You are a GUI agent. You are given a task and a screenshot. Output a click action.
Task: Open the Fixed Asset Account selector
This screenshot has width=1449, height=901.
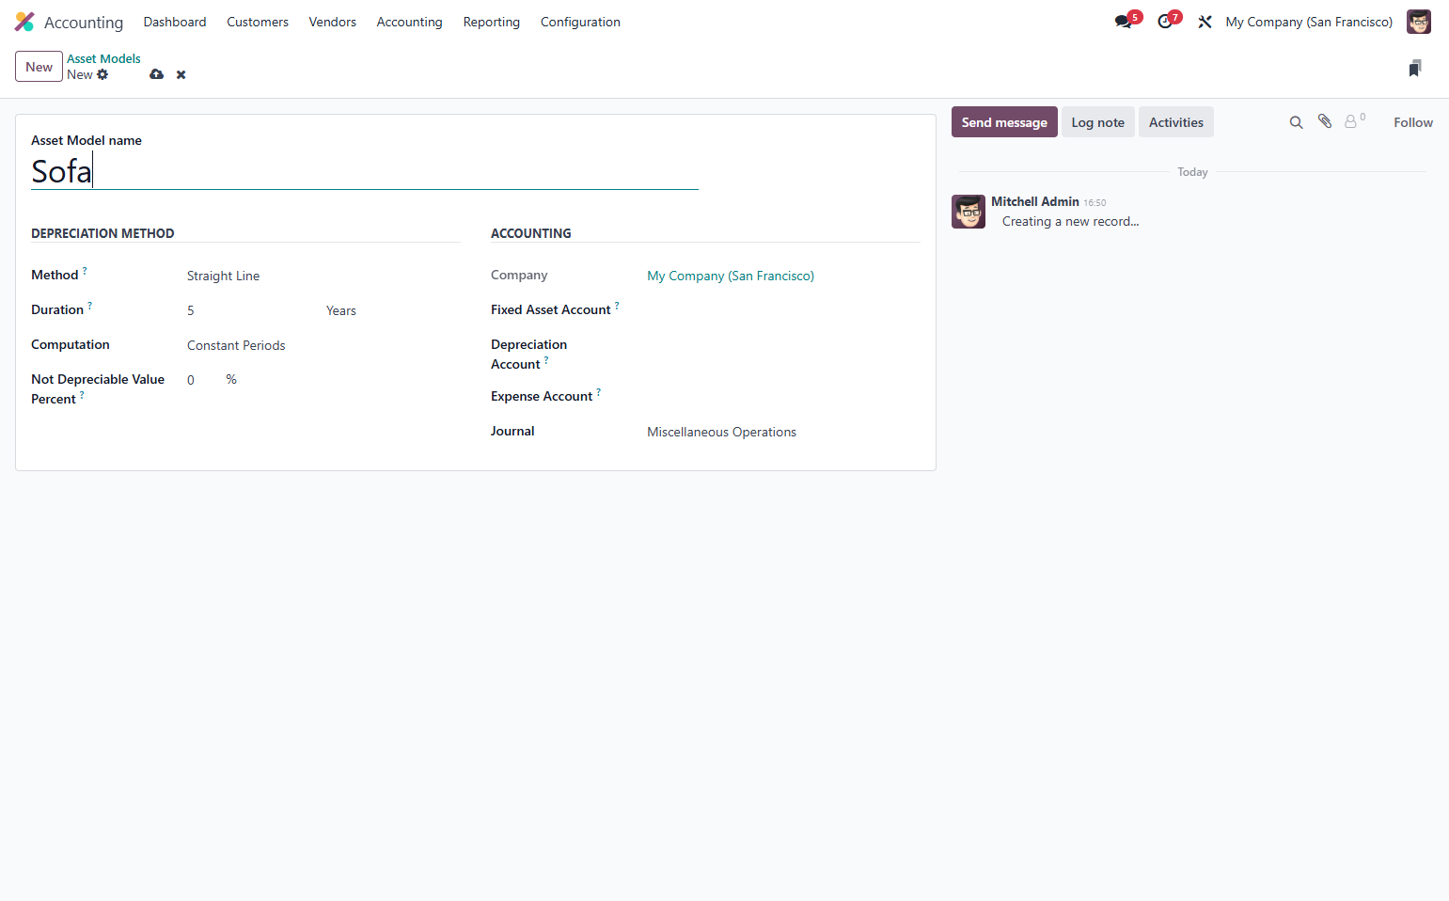pyautogui.click(x=783, y=310)
